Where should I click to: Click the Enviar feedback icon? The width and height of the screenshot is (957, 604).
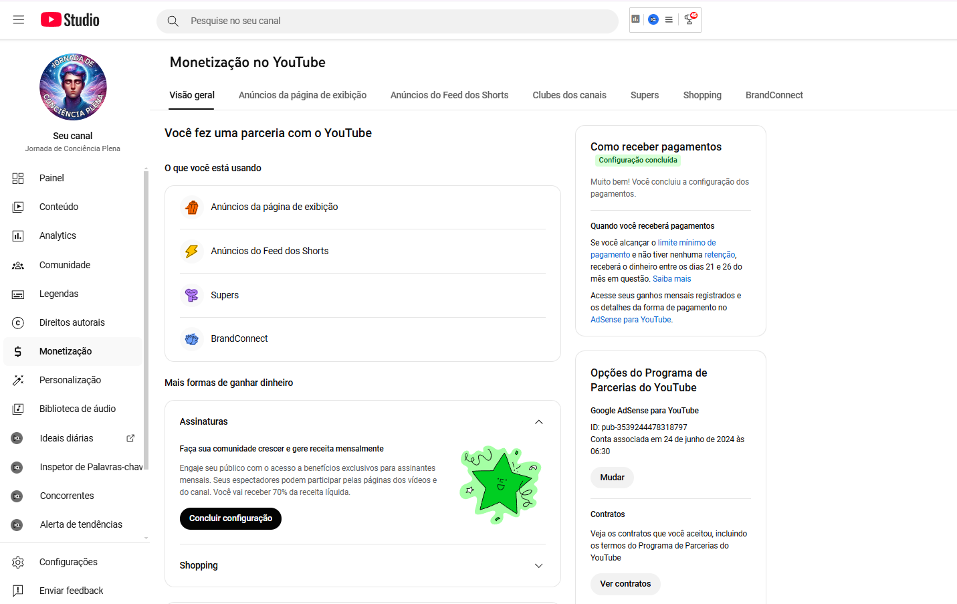pos(18,591)
